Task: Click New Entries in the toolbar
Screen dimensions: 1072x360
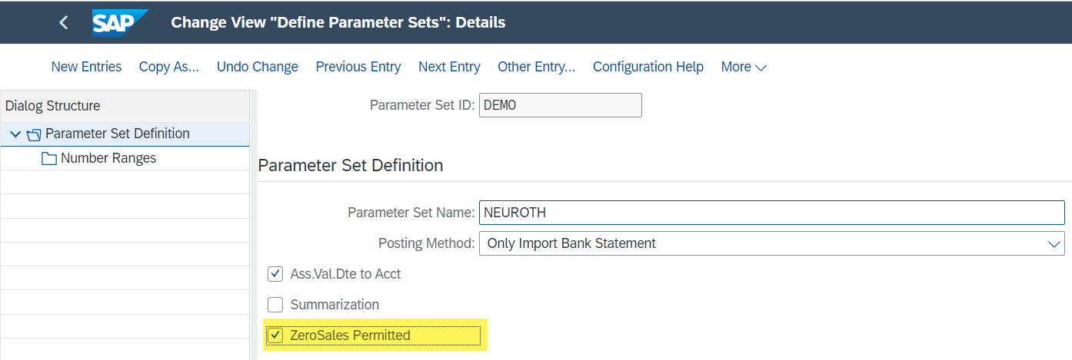Action: pyautogui.click(x=86, y=67)
